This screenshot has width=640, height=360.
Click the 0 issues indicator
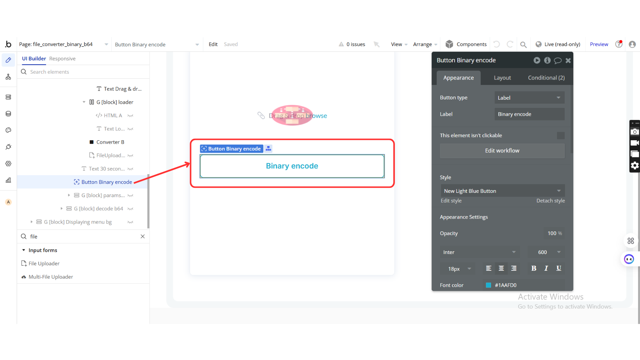pos(352,44)
